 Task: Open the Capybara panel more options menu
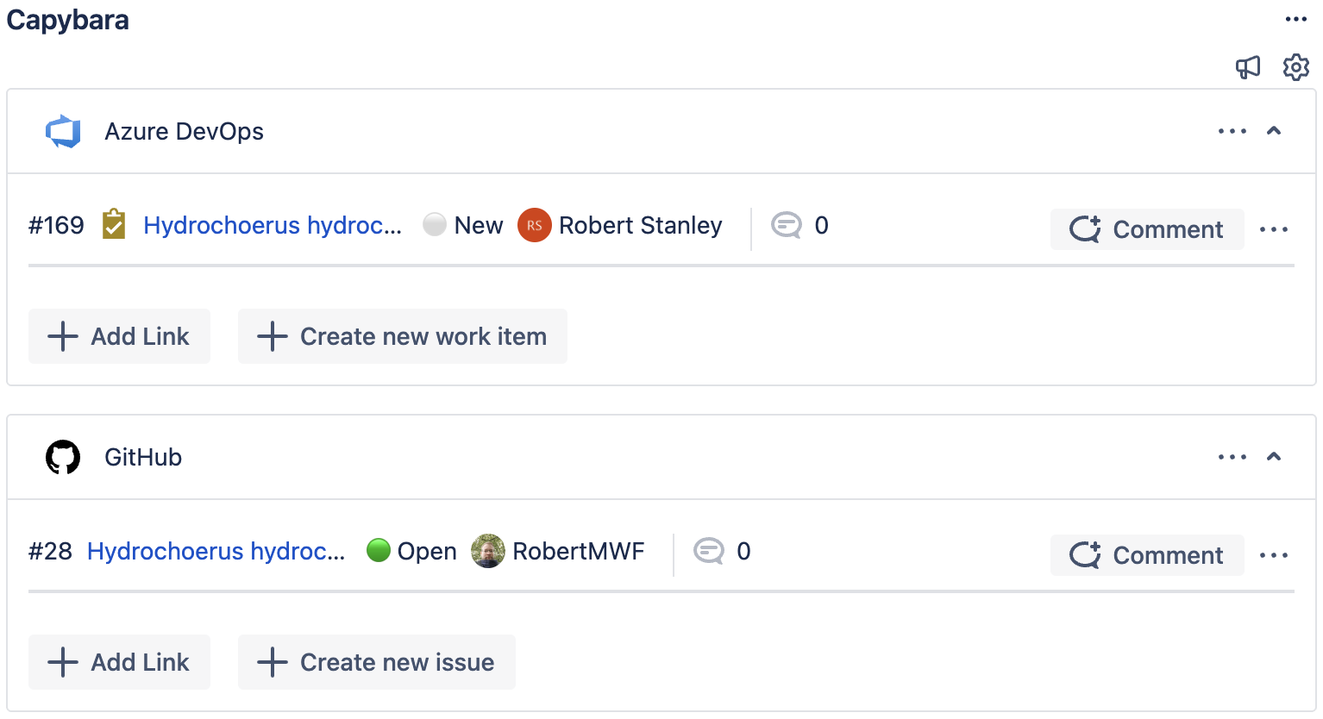[1295, 20]
